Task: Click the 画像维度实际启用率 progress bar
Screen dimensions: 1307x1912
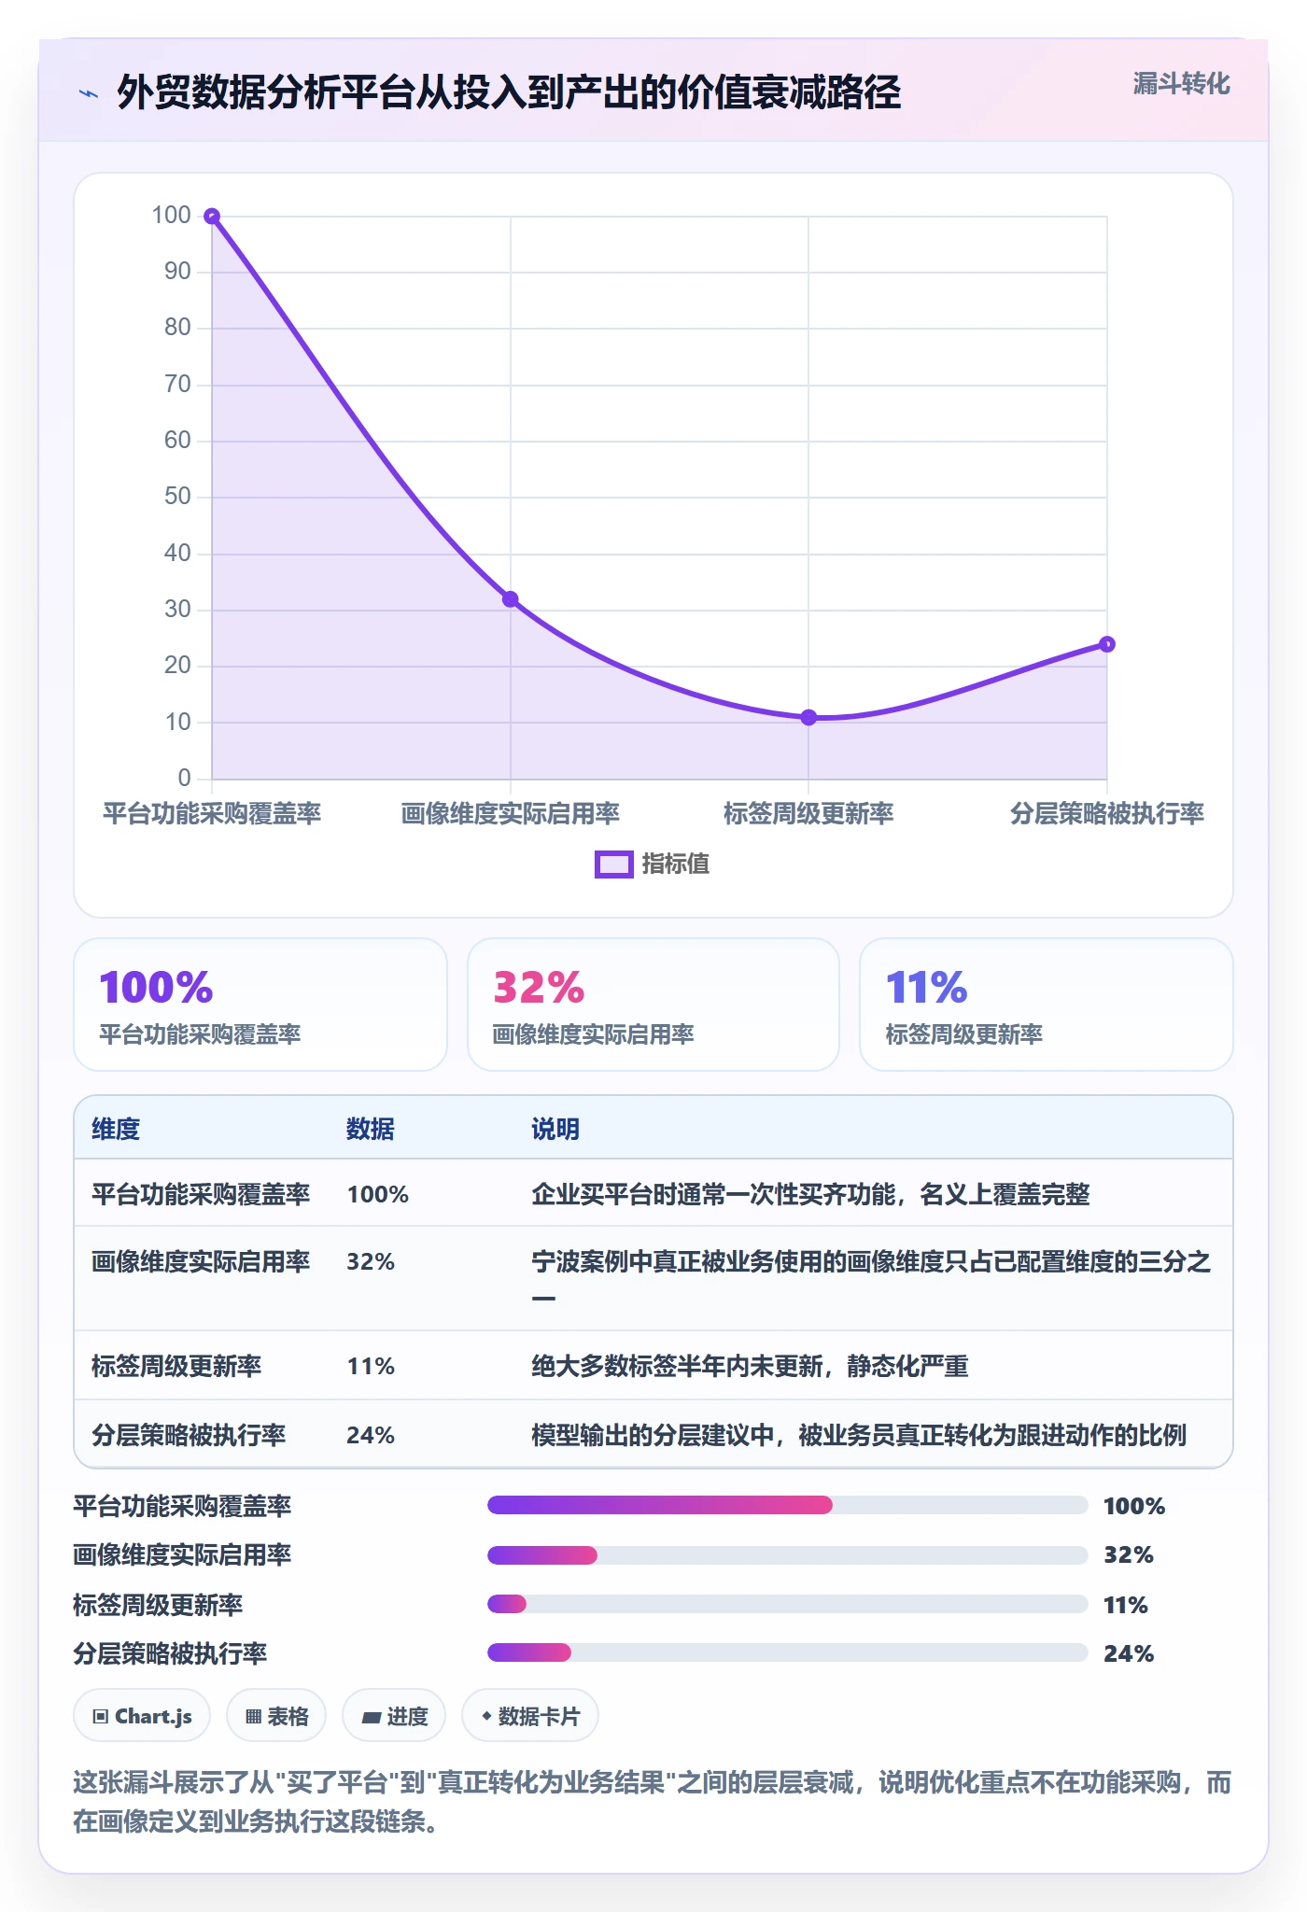Action: click(787, 1554)
